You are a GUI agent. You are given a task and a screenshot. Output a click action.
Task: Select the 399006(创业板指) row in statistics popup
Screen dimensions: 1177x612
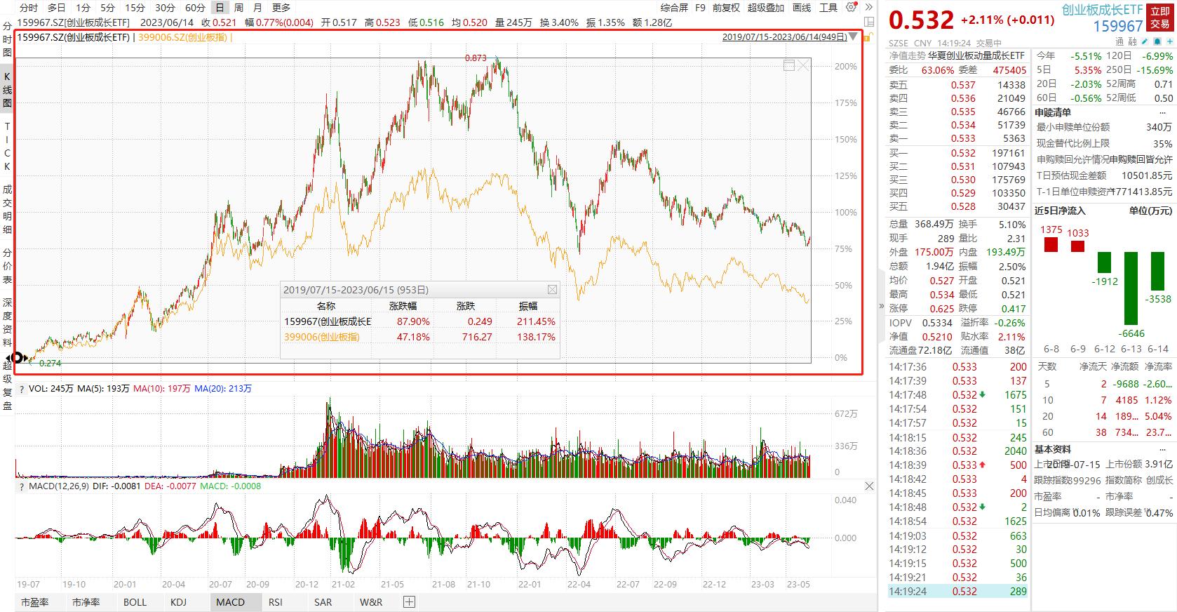tap(420, 337)
